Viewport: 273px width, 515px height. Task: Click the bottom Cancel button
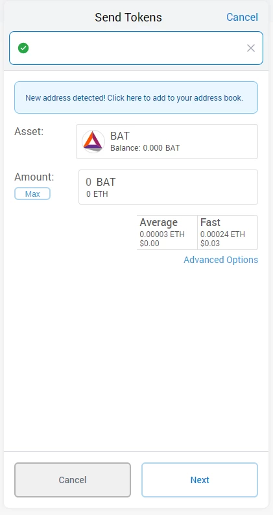click(73, 480)
